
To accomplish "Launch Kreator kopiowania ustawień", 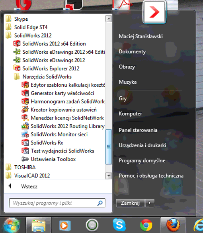I will point(59,110).
